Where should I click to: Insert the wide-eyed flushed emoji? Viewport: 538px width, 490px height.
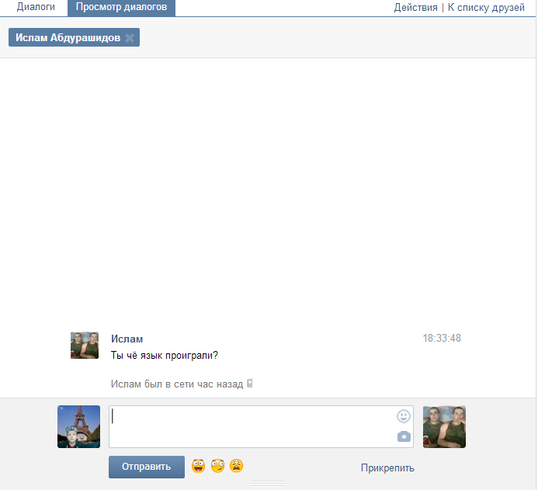217,467
